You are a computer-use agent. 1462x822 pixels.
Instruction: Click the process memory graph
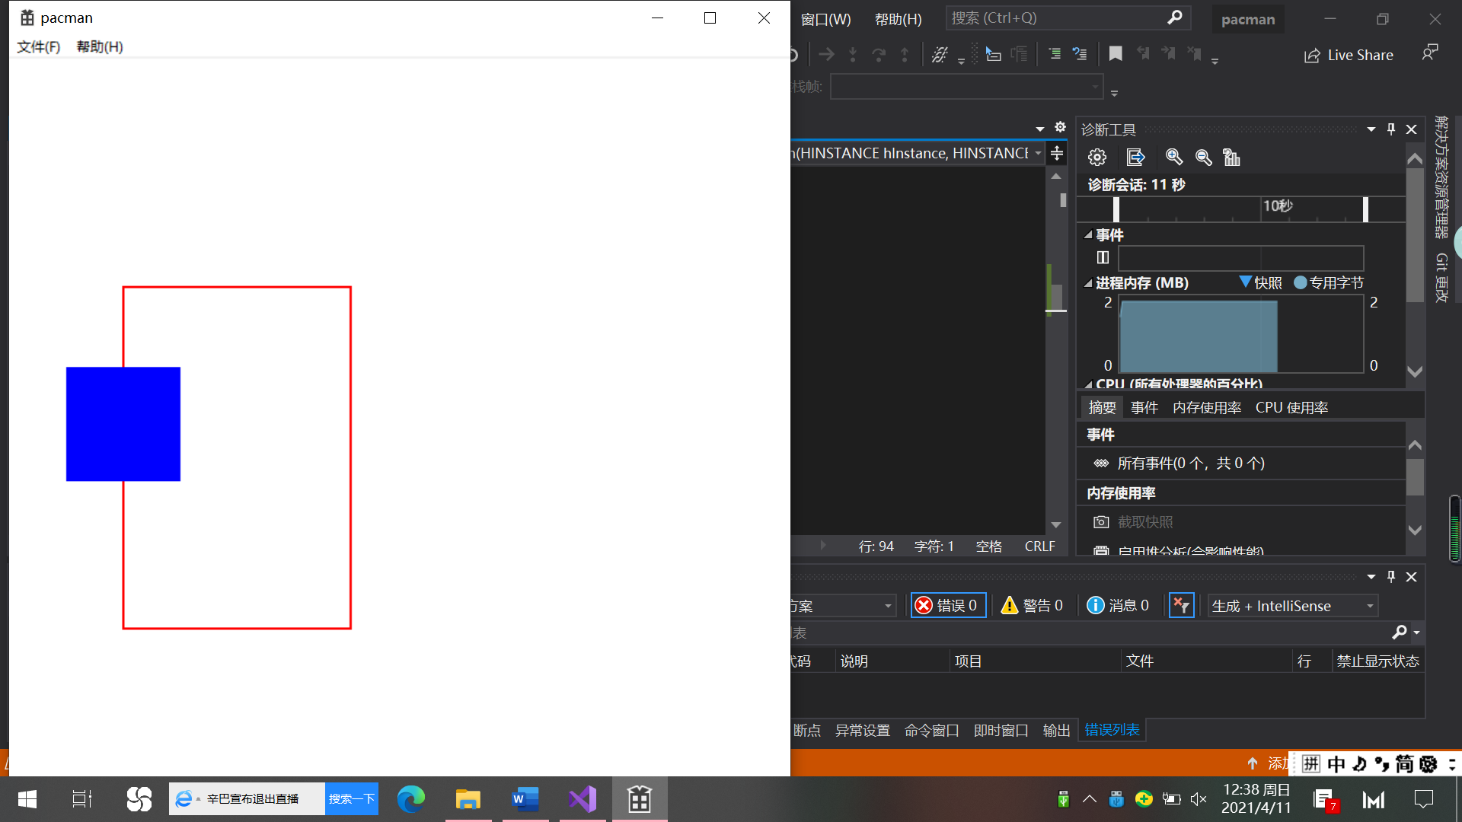pyautogui.click(x=1240, y=333)
